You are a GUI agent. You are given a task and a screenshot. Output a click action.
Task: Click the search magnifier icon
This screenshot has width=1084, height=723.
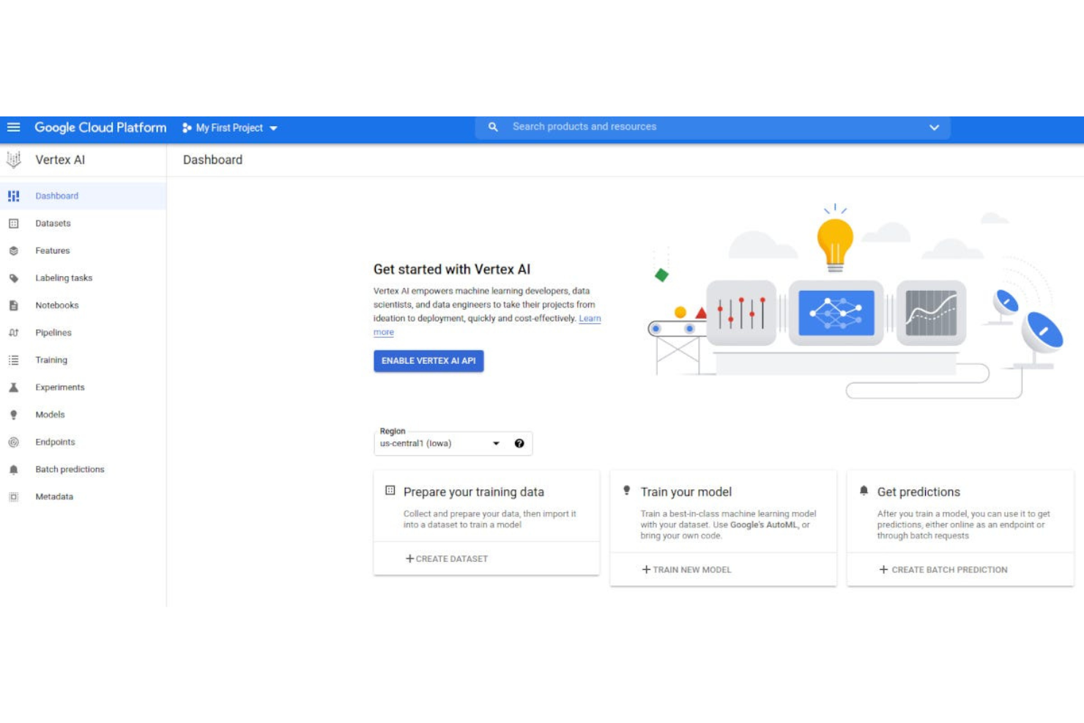point(493,127)
